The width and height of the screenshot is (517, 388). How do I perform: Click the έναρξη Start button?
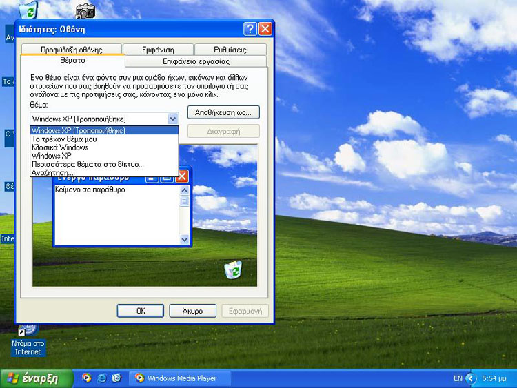(37, 378)
